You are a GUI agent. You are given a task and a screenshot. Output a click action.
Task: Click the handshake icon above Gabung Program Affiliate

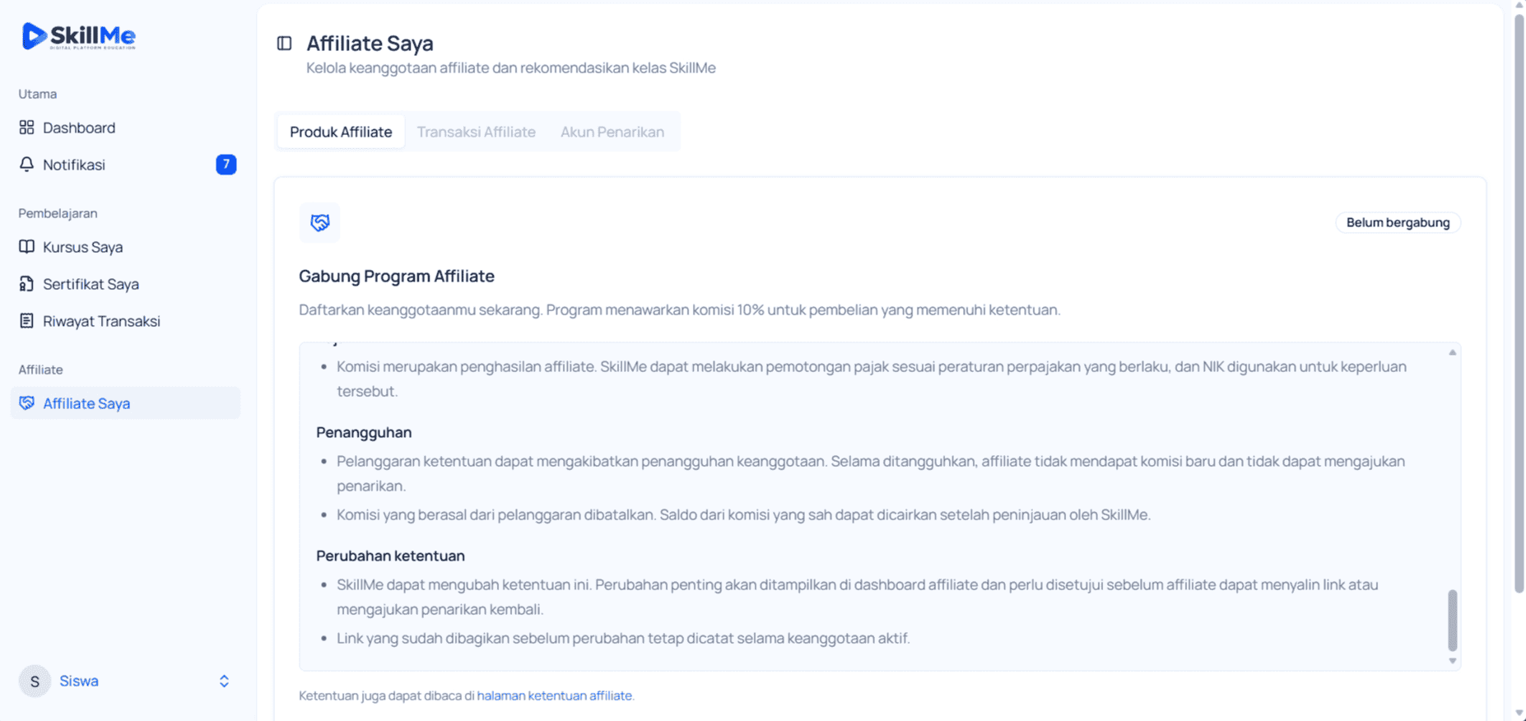coord(320,222)
